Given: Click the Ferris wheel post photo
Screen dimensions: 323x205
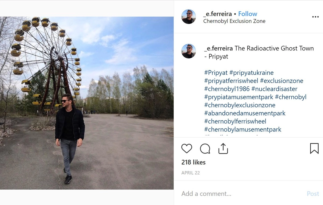Looking at the screenshot, I should pyautogui.click(x=87, y=103).
